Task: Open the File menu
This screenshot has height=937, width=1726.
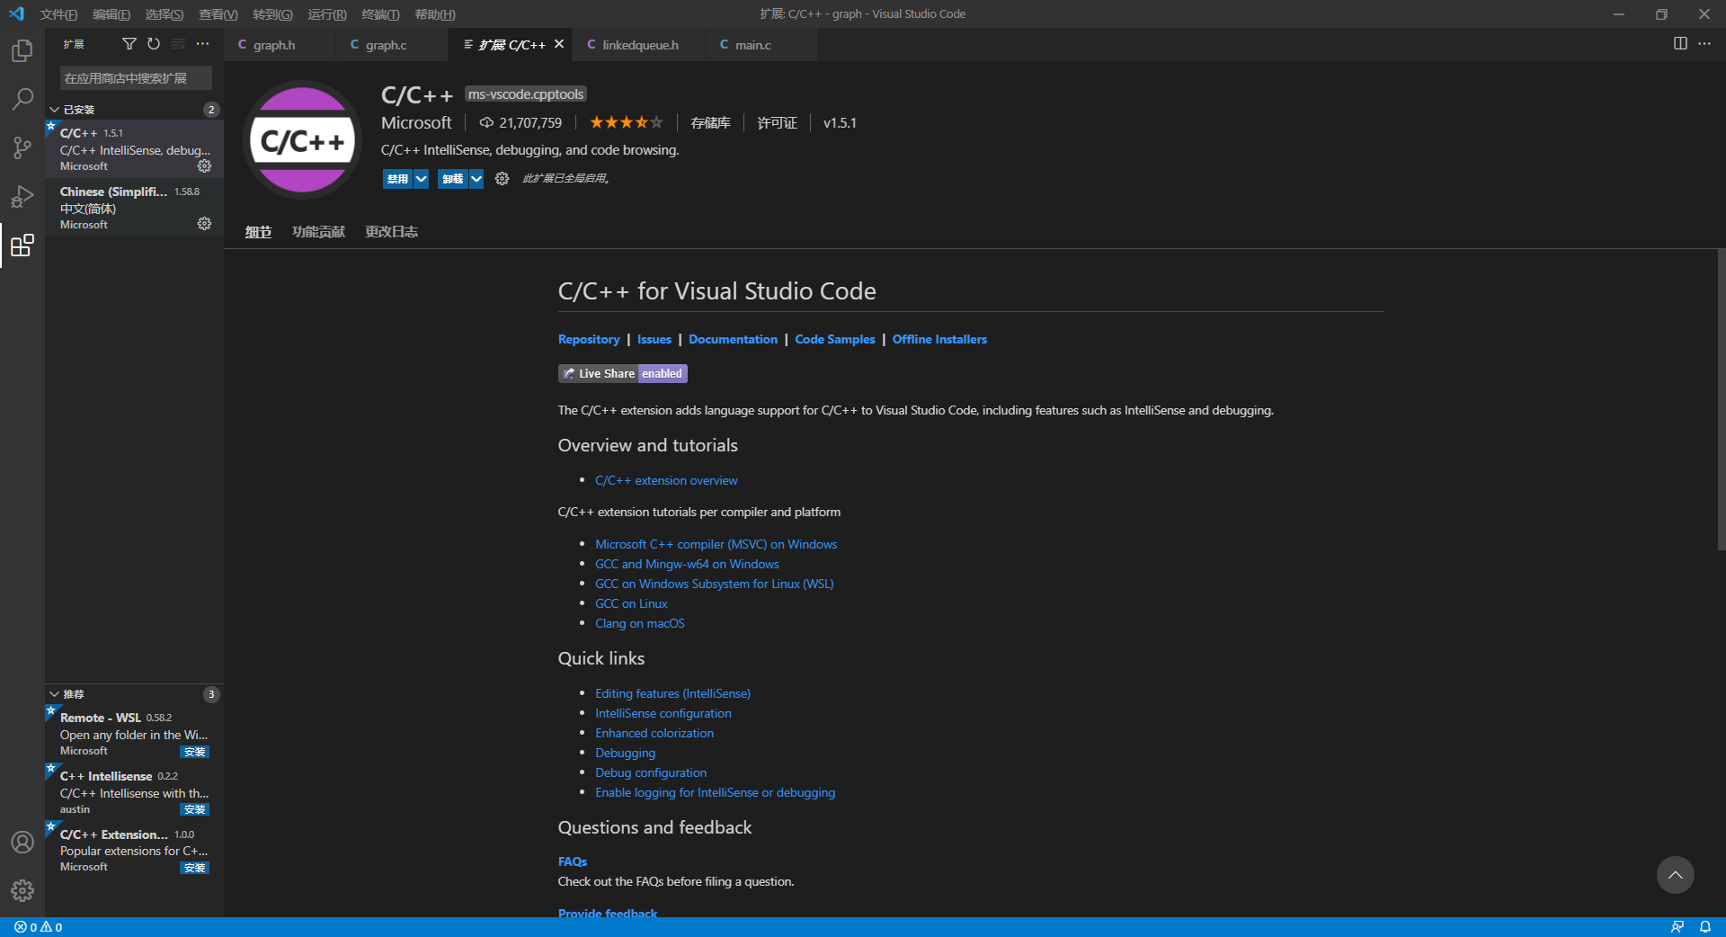Action: (58, 14)
